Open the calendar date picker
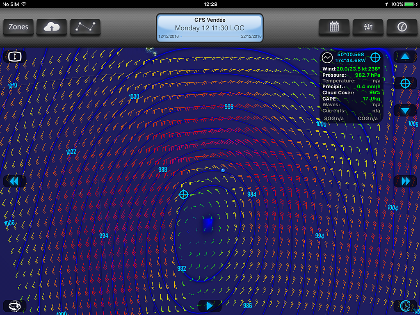 [x=334, y=27]
